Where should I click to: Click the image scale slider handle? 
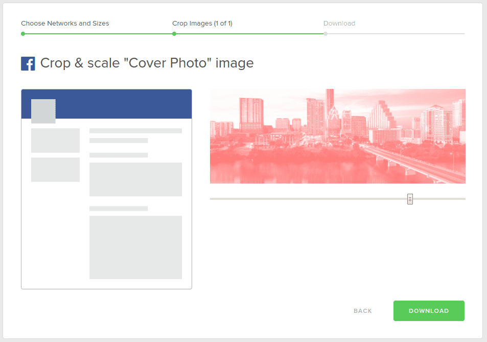(410, 199)
